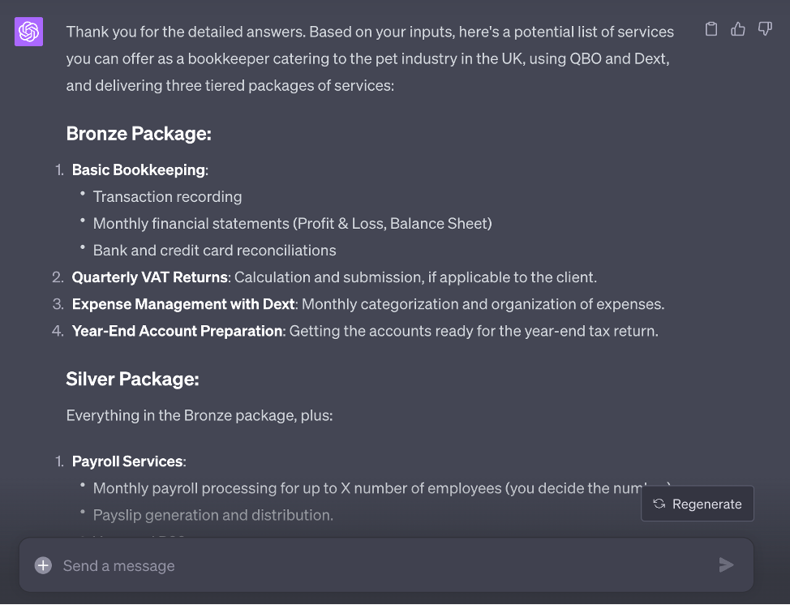Click the thumbs up icon
Image resolution: width=790 pixels, height=605 pixels.
pos(738,30)
